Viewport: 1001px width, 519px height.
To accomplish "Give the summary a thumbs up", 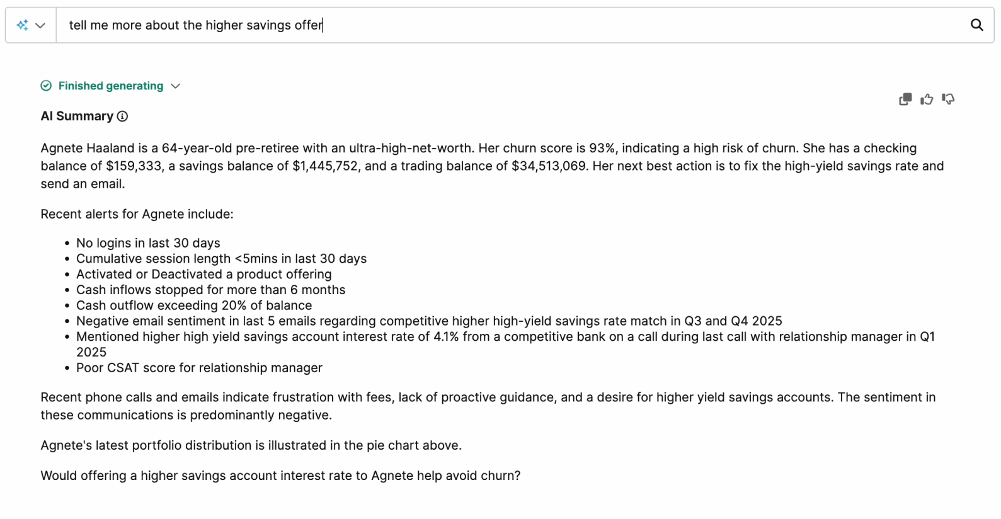I will click(x=927, y=99).
